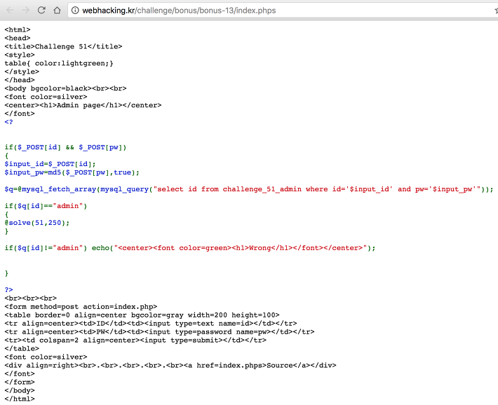The height and width of the screenshot is (405, 498).
Task: View site information via the address bar info icon
Action: click(75, 11)
